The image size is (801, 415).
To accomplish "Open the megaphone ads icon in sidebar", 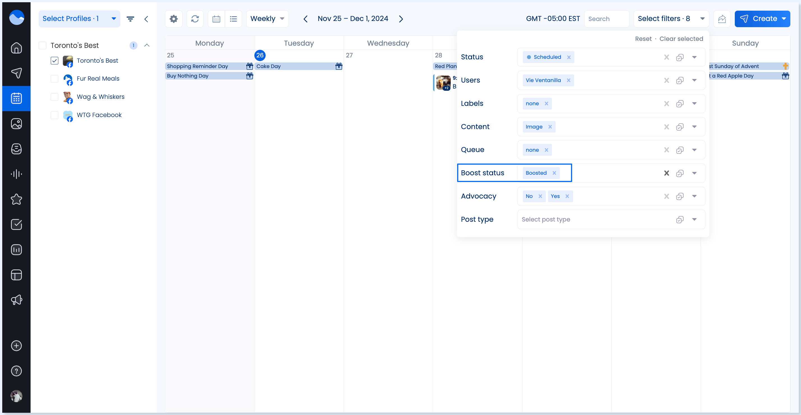I will (16, 300).
